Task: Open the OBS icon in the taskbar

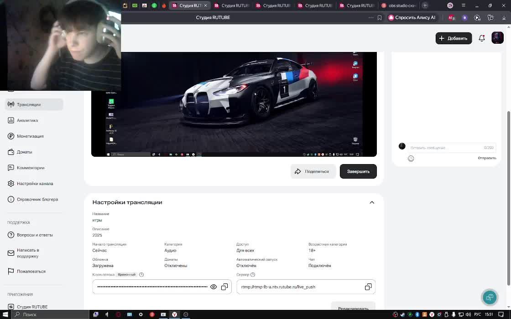Action: pyautogui.click(x=186, y=314)
